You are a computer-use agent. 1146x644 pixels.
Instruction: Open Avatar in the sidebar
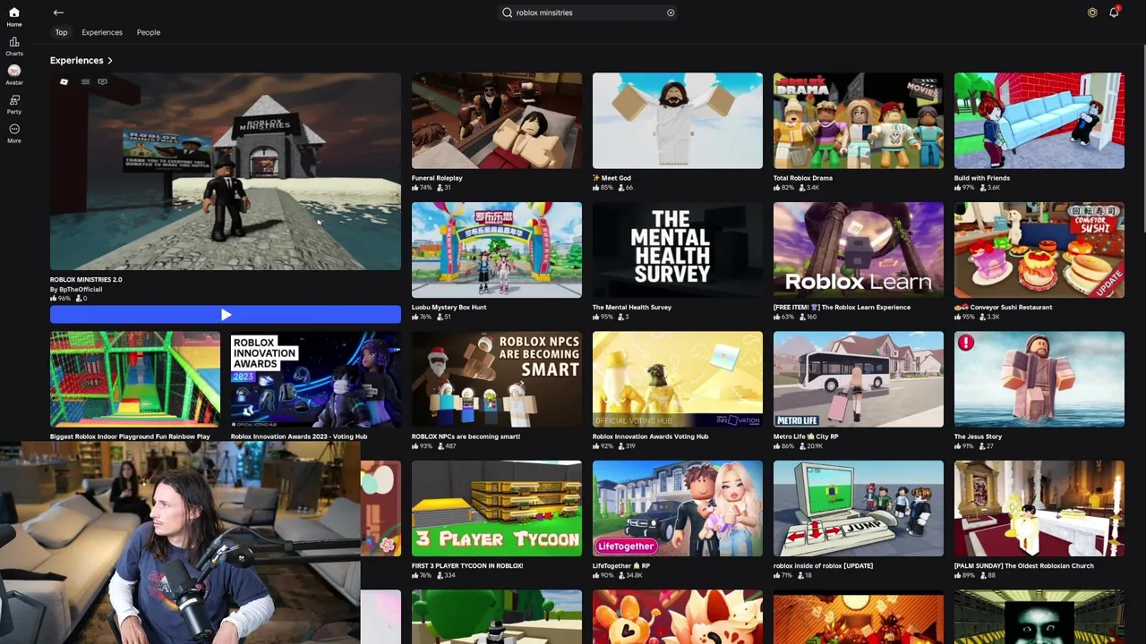[x=14, y=75]
